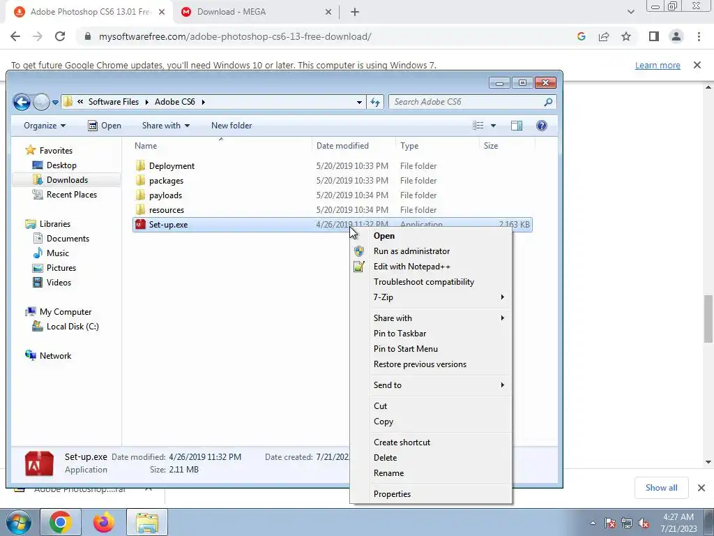Open Explorer help via blue question icon
Image resolution: width=714 pixels, height=536 pixels.
[x=541, y=126]
